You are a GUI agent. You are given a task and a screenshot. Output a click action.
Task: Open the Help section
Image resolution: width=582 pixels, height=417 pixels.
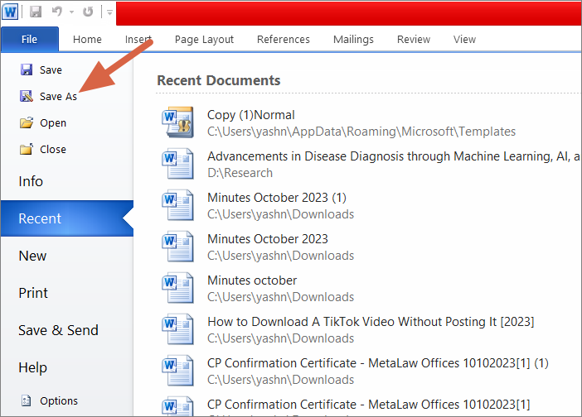(x=32, y=367)
